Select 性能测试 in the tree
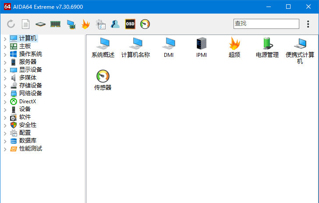Screen dimensions: 319x203 click(x=31, y=149)
